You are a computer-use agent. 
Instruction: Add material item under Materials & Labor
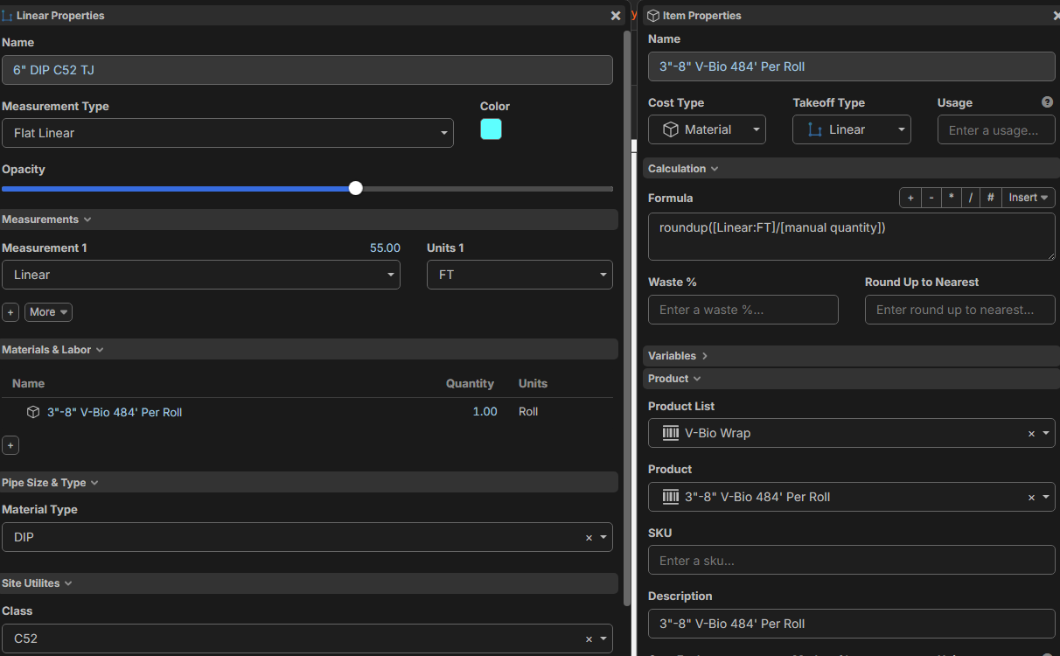point(10,445)
